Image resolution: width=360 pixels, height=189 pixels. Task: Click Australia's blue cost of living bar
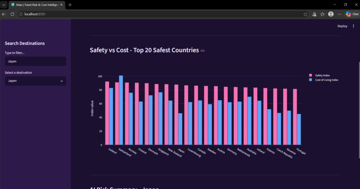click(249, 121)
